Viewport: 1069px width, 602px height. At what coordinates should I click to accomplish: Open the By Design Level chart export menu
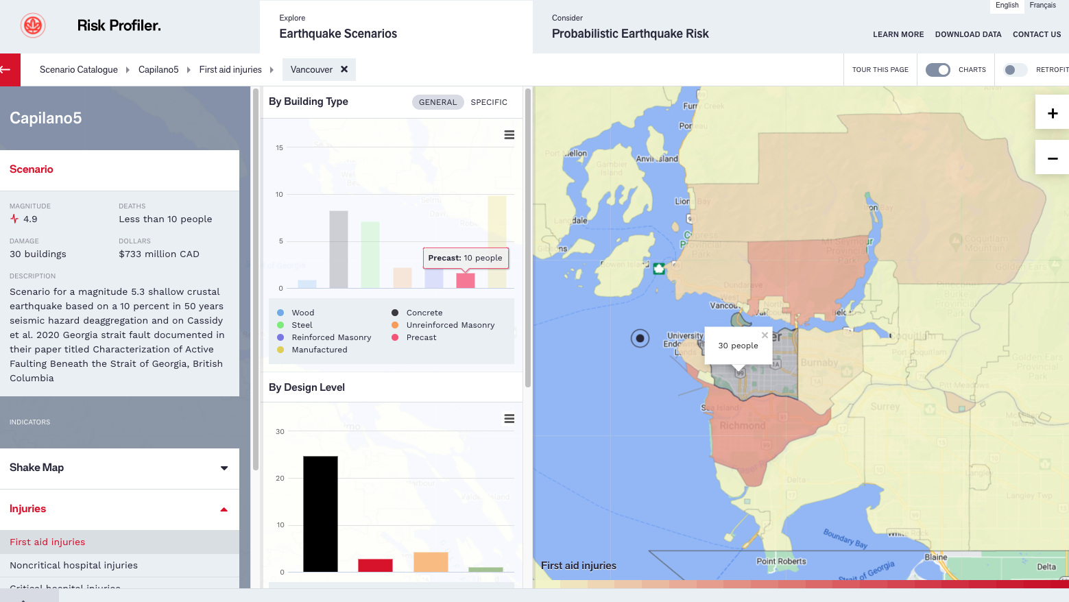pyautogui.click(x=509, y=418)
